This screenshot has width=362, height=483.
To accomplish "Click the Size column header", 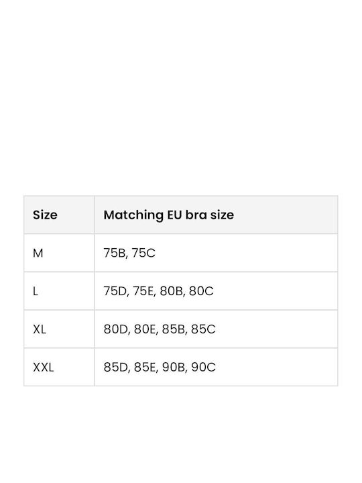I will 59,215.
